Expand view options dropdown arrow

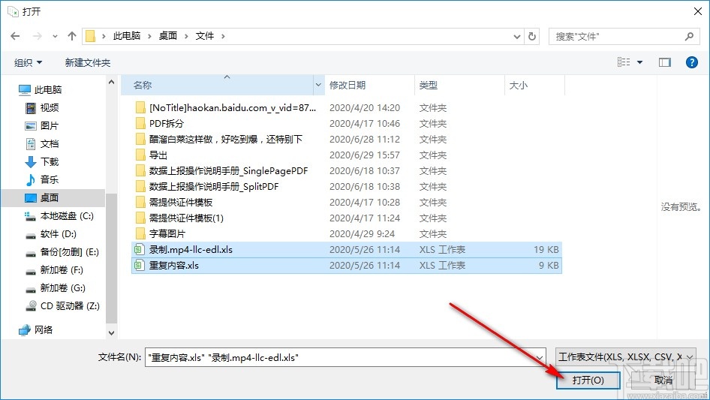tap(639, 62)
